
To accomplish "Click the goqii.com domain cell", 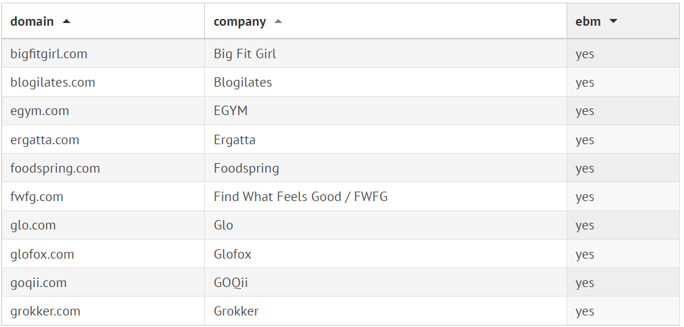I will [x=39, y=283].
